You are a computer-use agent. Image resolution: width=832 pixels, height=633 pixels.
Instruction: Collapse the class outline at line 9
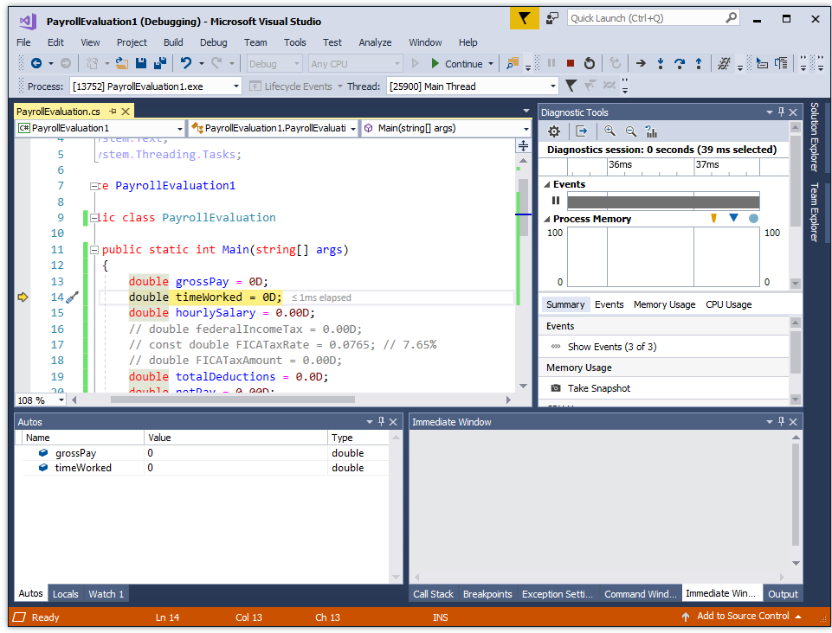point(94,218)
